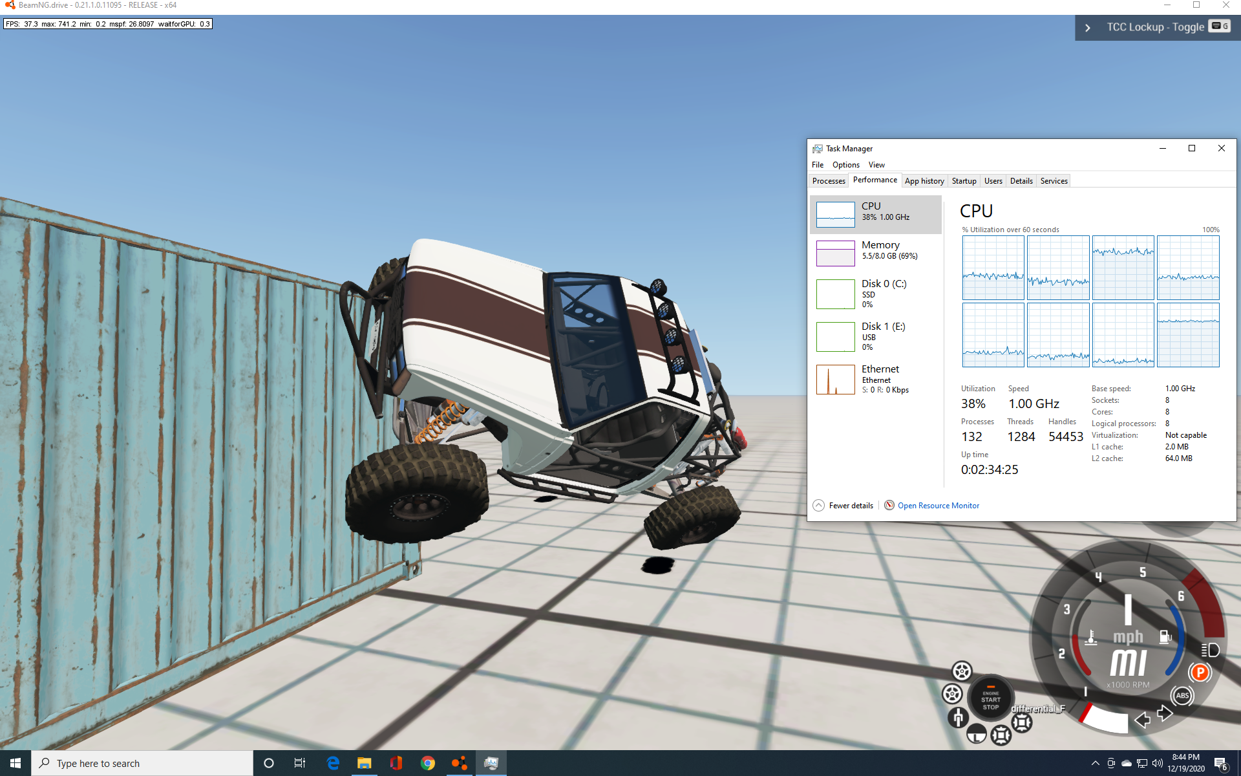Show hidden system tray icons

click(x=1095, y=763)
